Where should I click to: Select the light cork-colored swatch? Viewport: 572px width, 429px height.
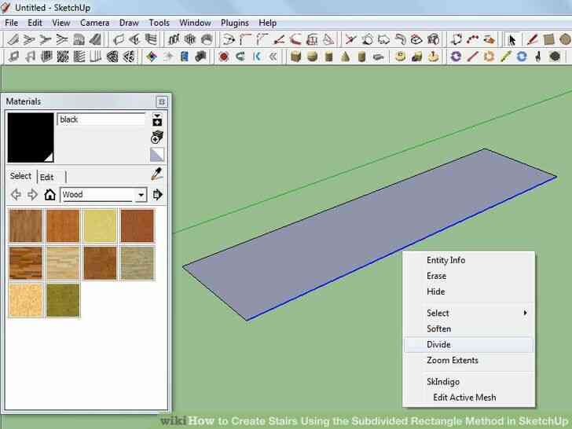coord(25,300)
